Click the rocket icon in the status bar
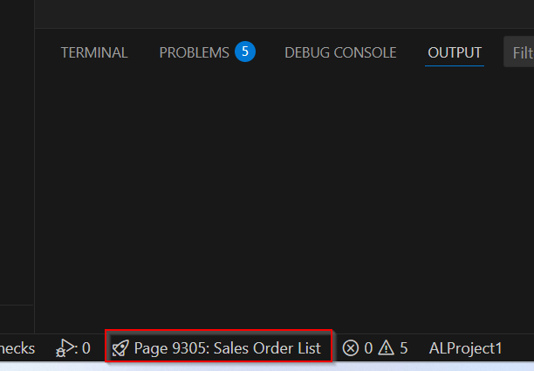This screenshot has width=534, height=371. click(x=120, y=348)
